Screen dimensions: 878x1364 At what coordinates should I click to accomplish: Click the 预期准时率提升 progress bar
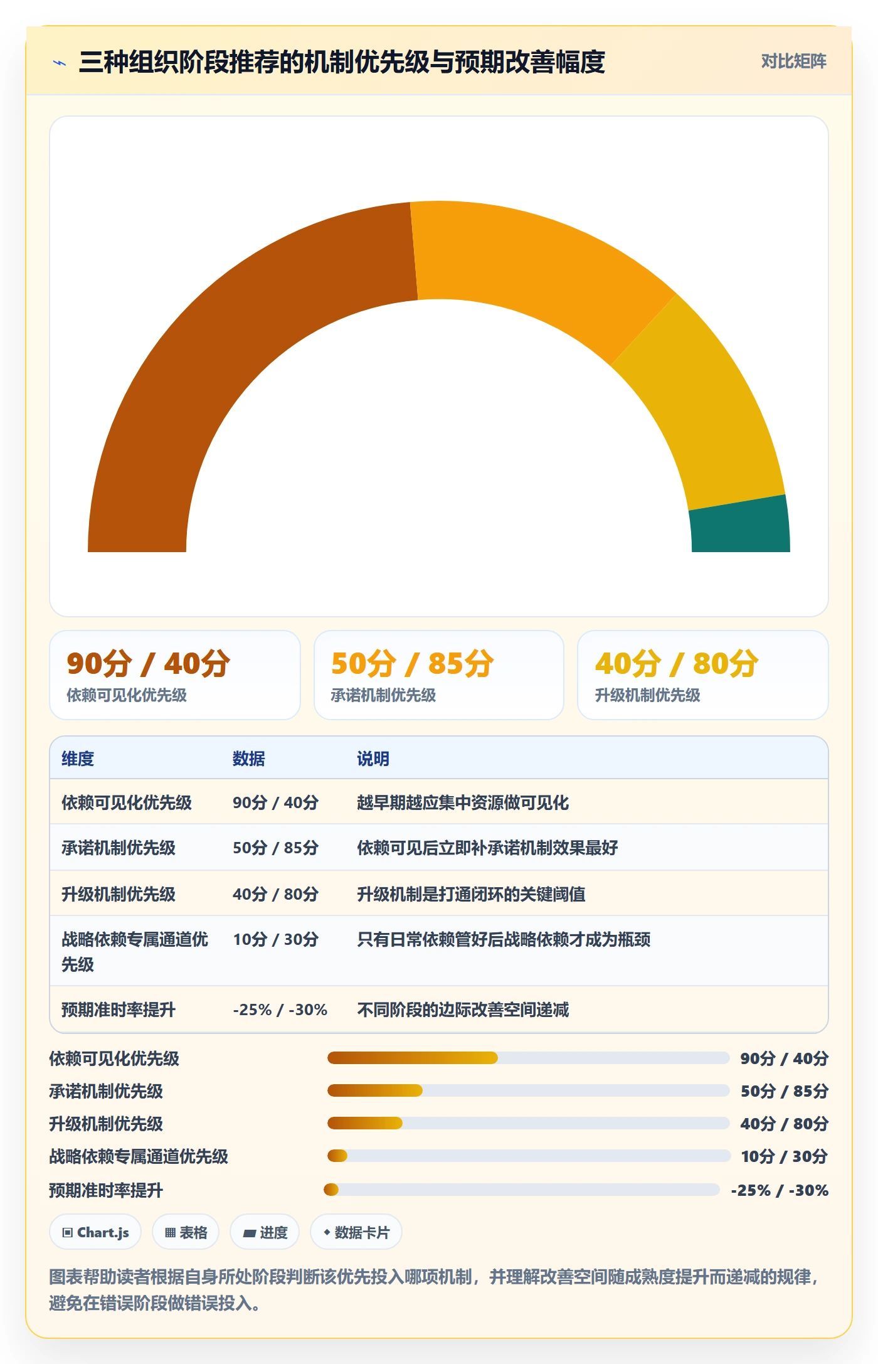pyautogui.click(x=521, y=1190)
